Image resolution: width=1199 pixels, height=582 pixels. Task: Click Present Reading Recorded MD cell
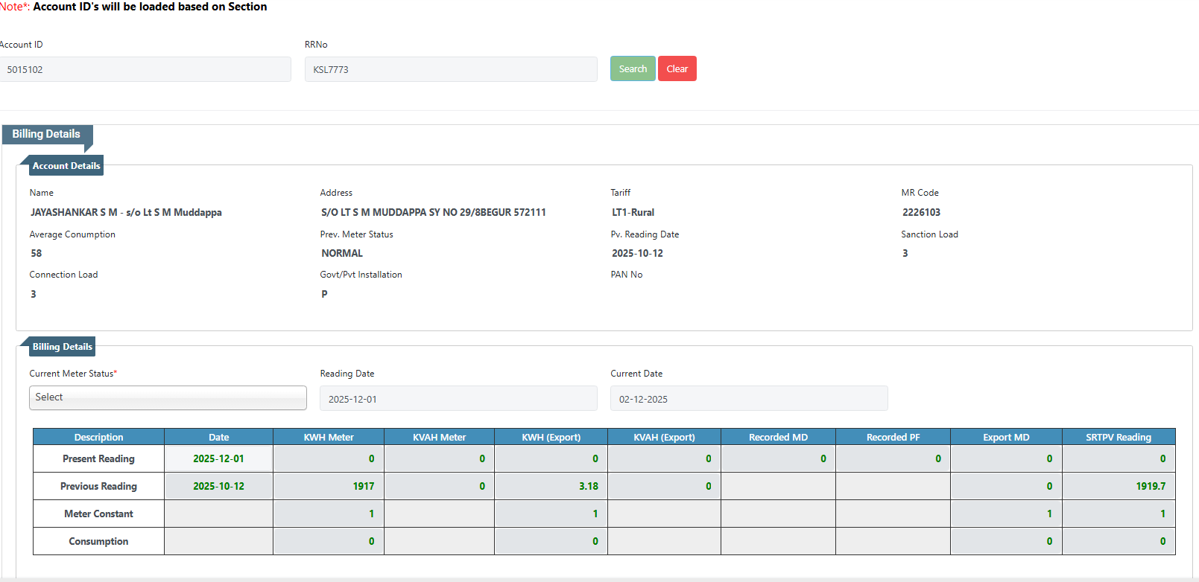click(x=778, y=458)
